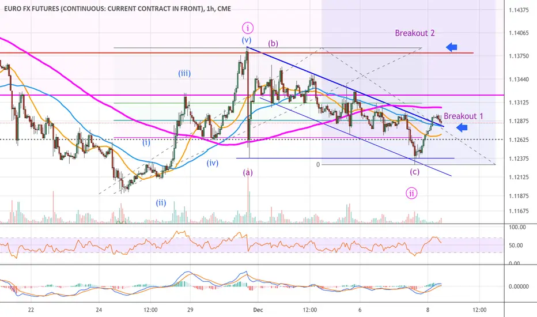Viewport: 537px width, 317px height.
Task: Click the blue '(ii)' wave label
Action: point(161,203)
